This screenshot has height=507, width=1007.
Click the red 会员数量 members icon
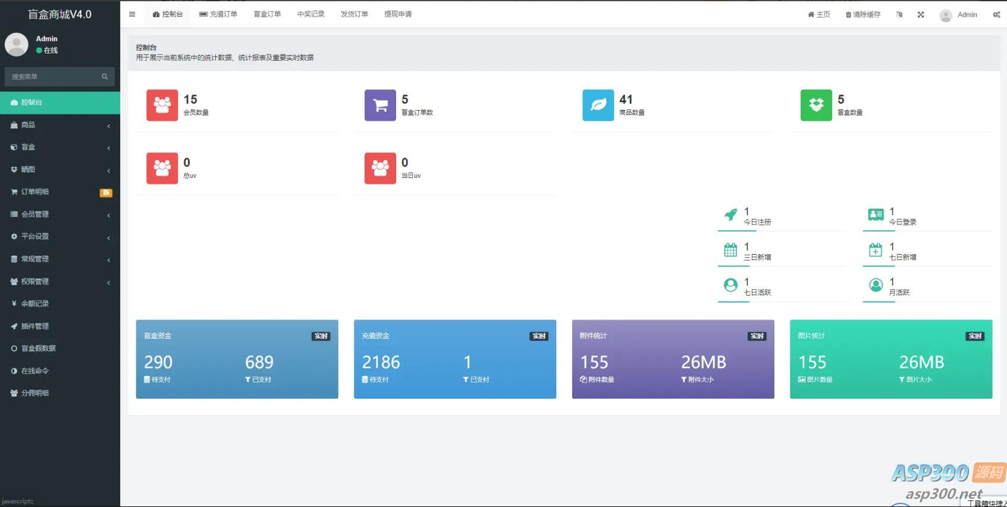pos(162,105)
